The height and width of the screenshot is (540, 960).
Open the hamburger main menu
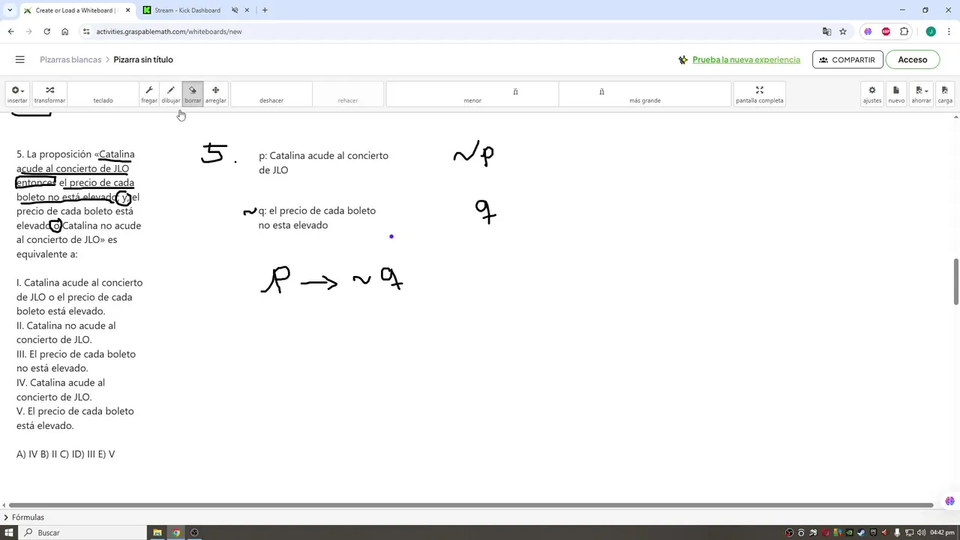coord(20,59)
